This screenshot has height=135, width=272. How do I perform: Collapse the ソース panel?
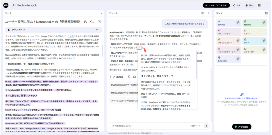[101, 13]
